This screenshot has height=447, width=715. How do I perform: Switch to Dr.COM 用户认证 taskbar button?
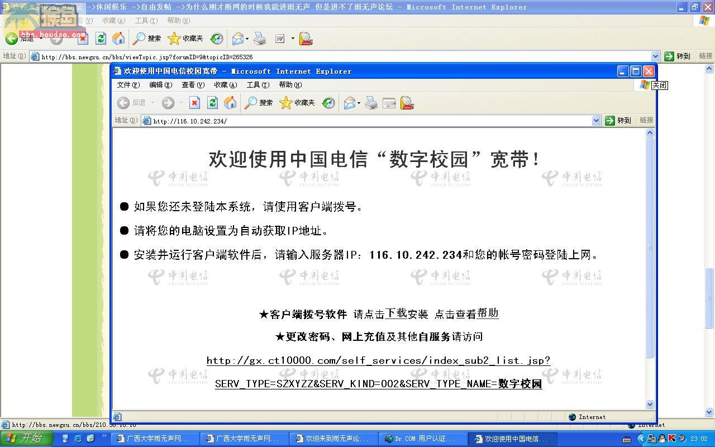[x=423, y=439]
